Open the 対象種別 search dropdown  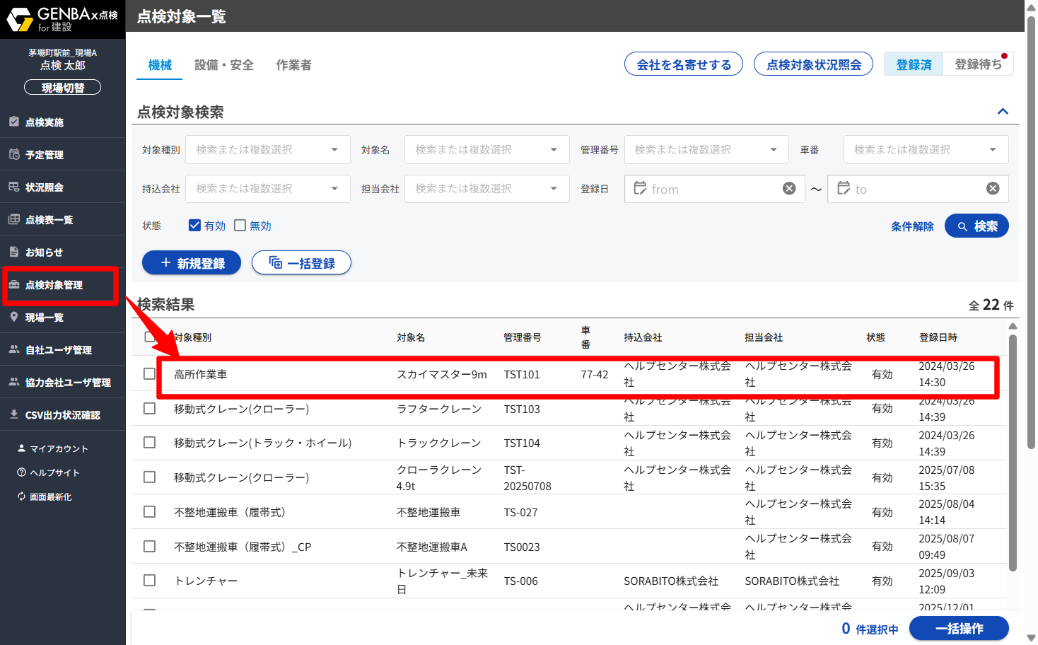267,150
